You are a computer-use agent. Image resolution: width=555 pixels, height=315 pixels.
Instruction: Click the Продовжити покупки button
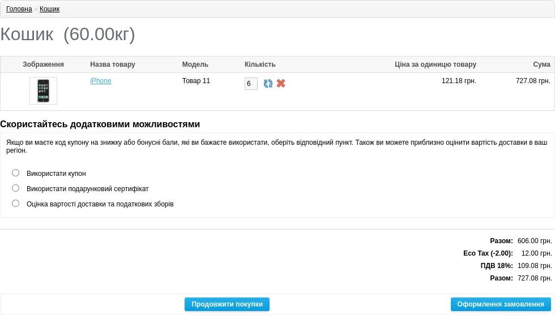[227, 304]
